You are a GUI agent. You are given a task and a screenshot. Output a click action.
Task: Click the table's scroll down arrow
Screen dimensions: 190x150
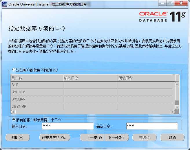pos(177,107)
